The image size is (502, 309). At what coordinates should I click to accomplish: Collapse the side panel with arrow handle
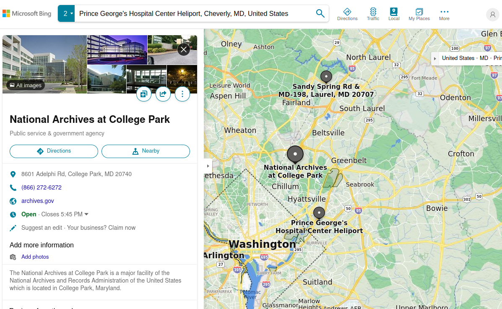coord(208,166)
